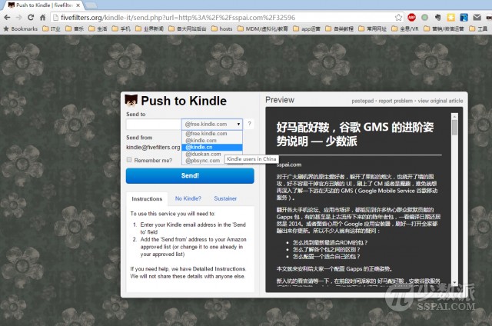This screenshot has height=326, width=492.
Task: Open the blue square extension icon
Action: pos(464,17)
